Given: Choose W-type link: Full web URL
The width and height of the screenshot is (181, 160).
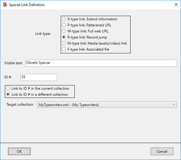Looking at the screenshot, I should click(85, 31).
